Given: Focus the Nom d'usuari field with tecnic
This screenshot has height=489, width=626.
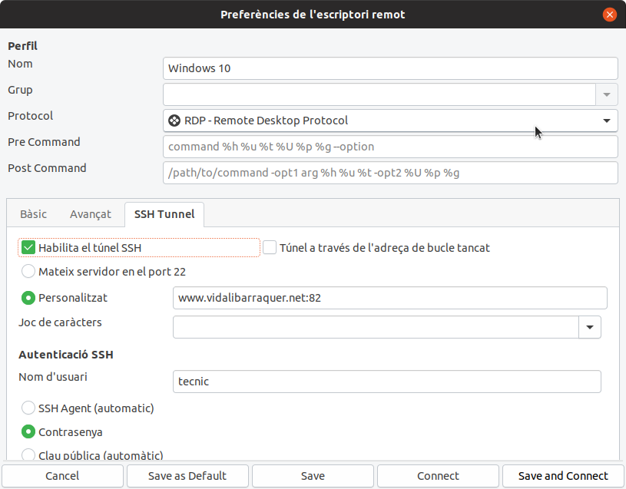Looking at the screenshot, I should point(387,382).
